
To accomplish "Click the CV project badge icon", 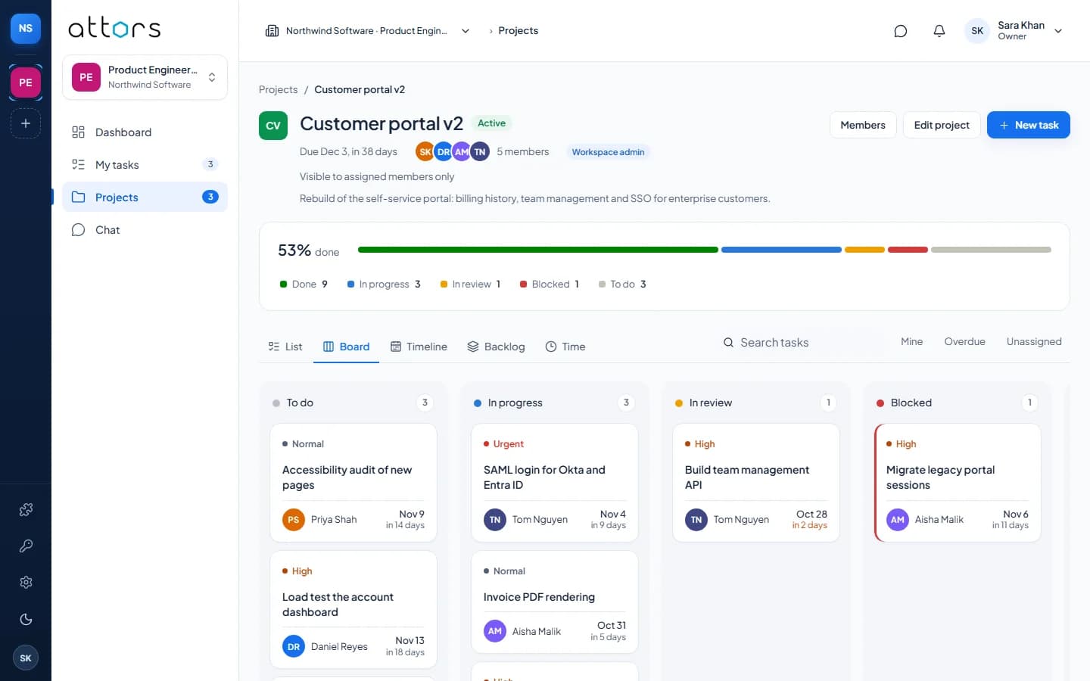I will pyautogui.click(x=273, y=126).
